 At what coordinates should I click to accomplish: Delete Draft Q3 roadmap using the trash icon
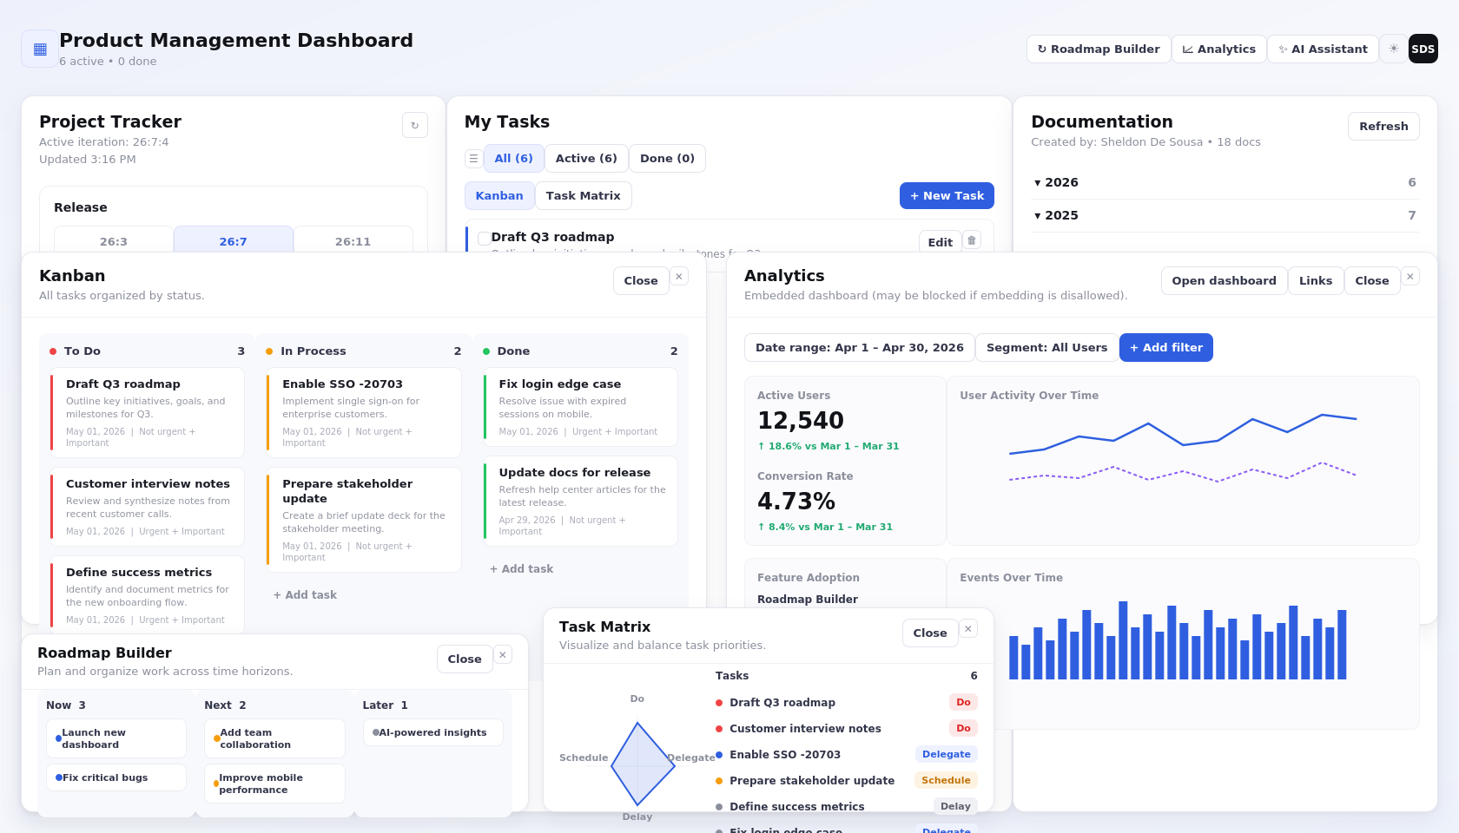(972, 240)
